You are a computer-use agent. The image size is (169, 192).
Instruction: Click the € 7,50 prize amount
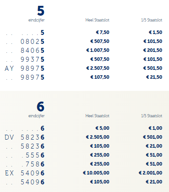[103, 32]
